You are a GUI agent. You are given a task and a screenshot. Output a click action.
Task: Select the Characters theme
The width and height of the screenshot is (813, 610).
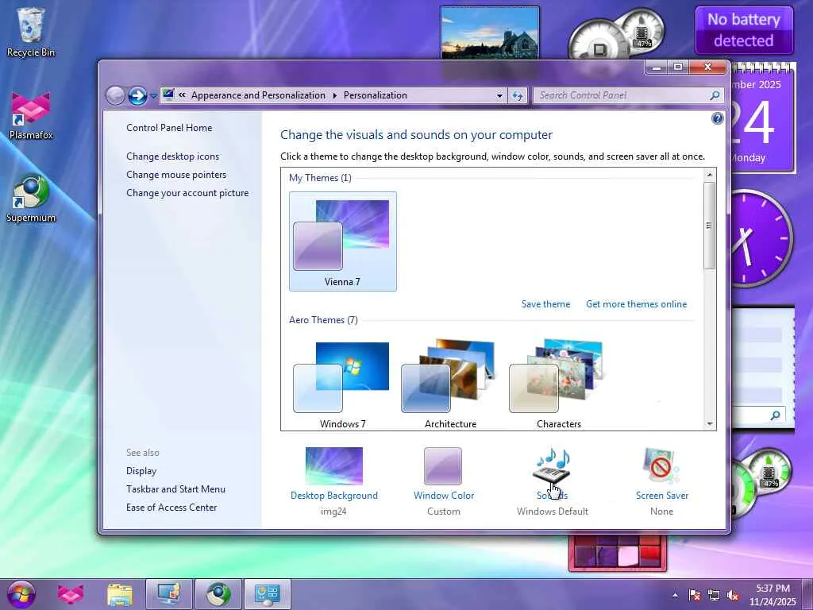point(558,384)
